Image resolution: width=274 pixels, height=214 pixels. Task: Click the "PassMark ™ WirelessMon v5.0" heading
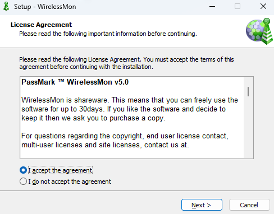(x=75, y=82)
